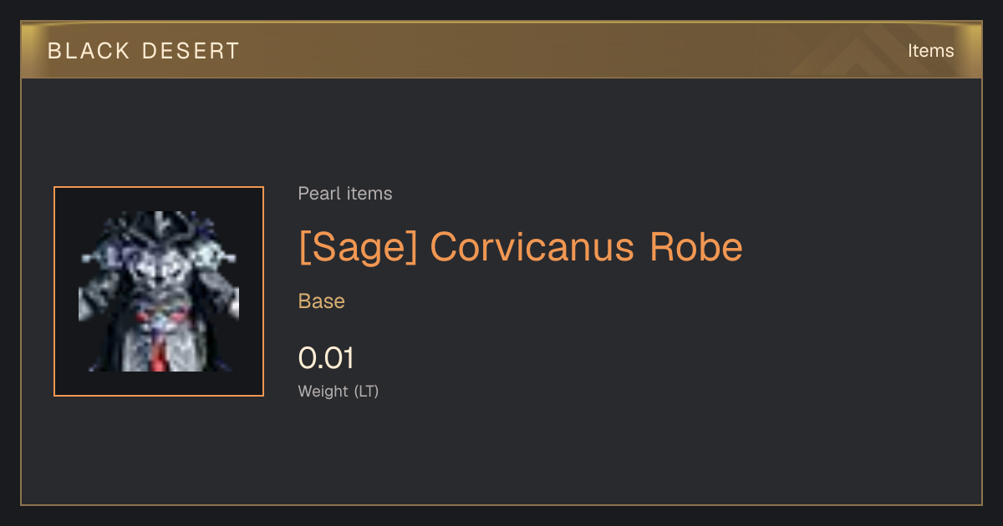Screen dimensions: 1003x526
Task: Click the (LT) unit text
Action: click(366, 392)
